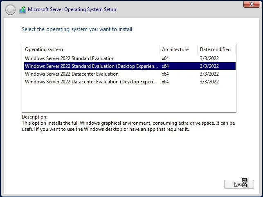Close the Setup window with the red X

pyautogui.click(x=252, y=4)
